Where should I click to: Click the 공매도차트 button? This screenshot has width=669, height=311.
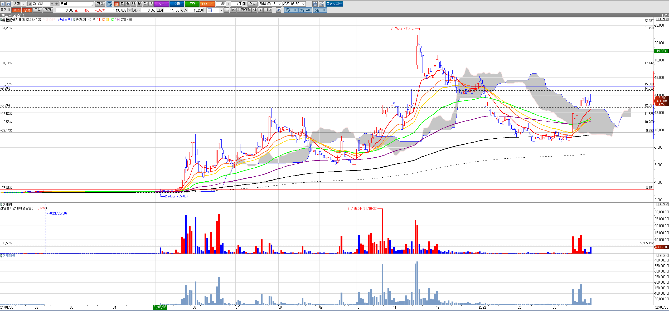[x=334, y=4]
